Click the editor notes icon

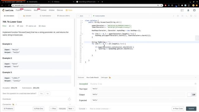coord(178,16)
